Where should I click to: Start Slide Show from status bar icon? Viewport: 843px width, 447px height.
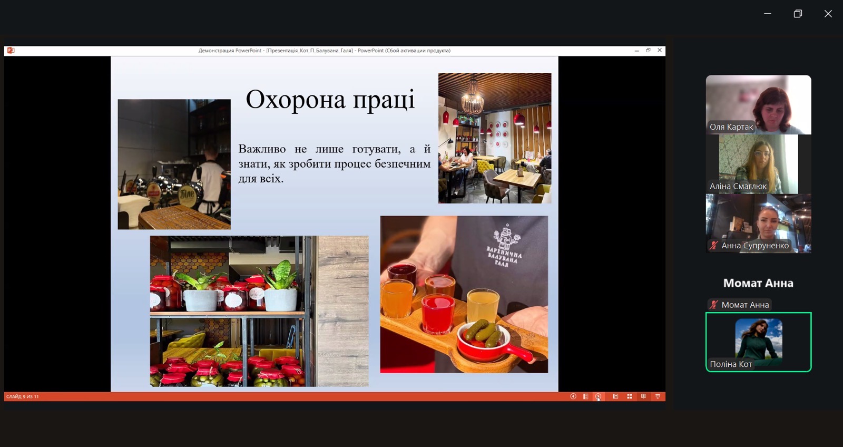click(x=658, y=396)
